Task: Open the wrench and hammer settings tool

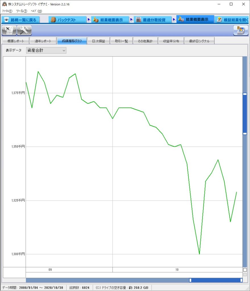Action: [24, 30]
